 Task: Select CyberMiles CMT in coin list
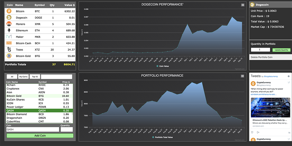coord(39,121)
